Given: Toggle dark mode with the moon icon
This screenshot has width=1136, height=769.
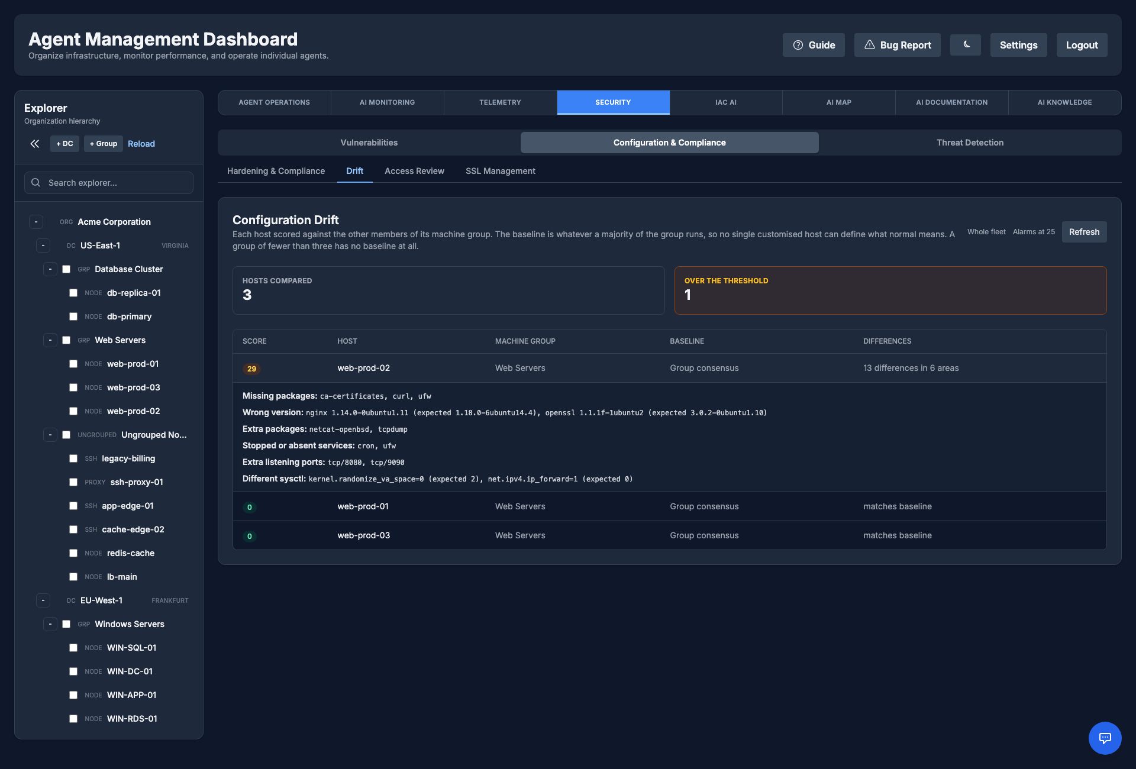Looking at the screenshot, I should coord(966,45).
